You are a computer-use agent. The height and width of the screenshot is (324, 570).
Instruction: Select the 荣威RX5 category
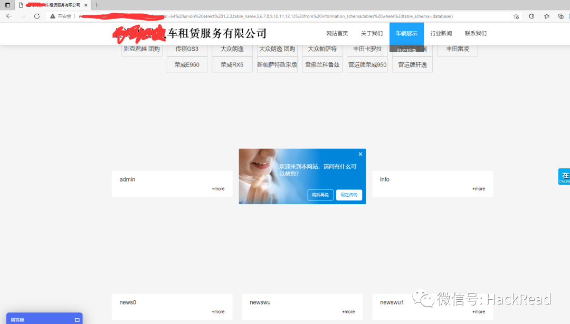tap(232, 65)
